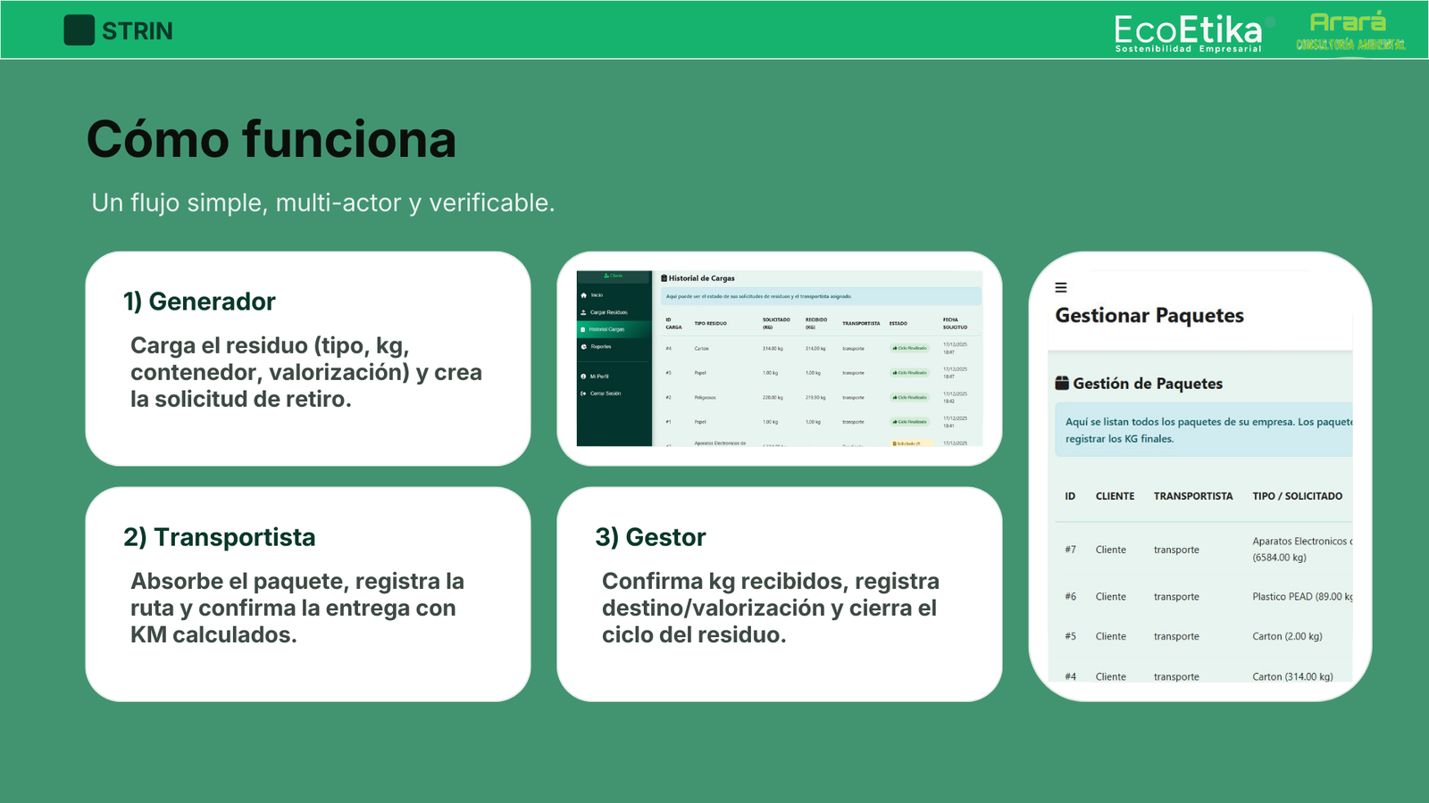This screenshot has height=803, width=1429.
Task: Click the 3) Gestor card heading
Action: tap(650, 537)
